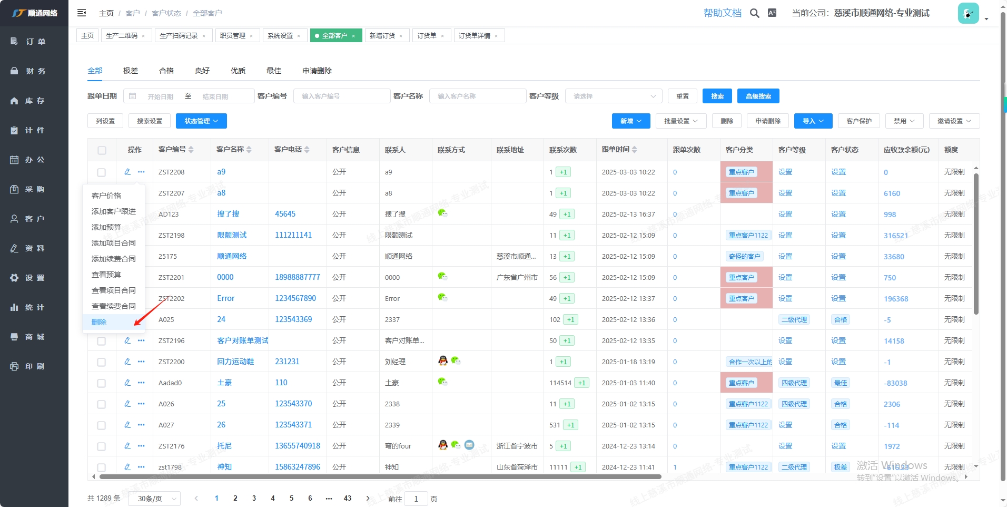Image resolution: width=1007 pixels, height=507 pixels.
Task: Open 采购 section in sidebar
Action: (34, 189)
